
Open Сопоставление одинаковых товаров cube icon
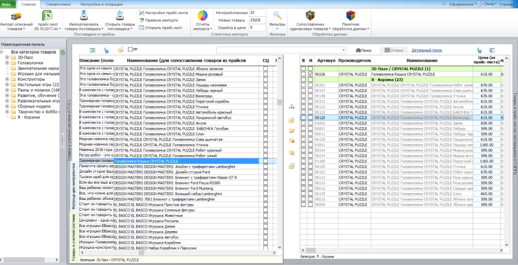click(310, 15)
